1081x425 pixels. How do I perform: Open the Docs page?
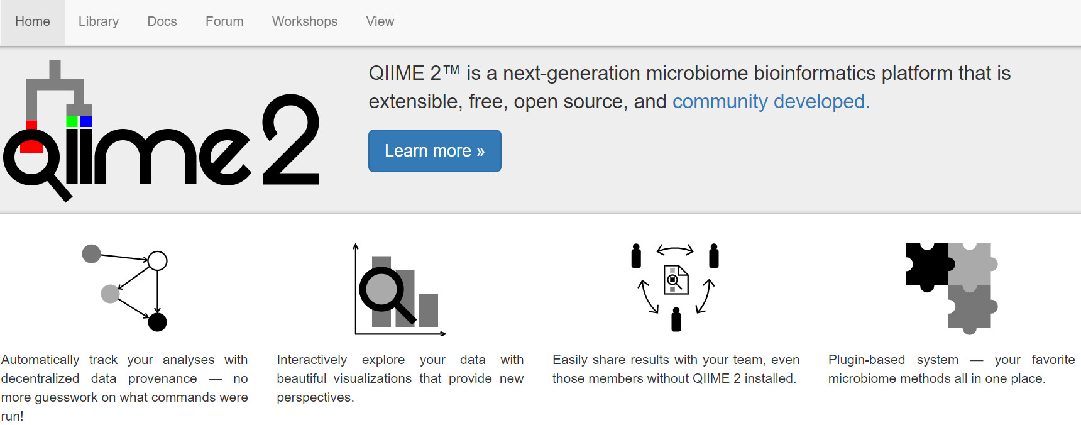click(162, 21)
